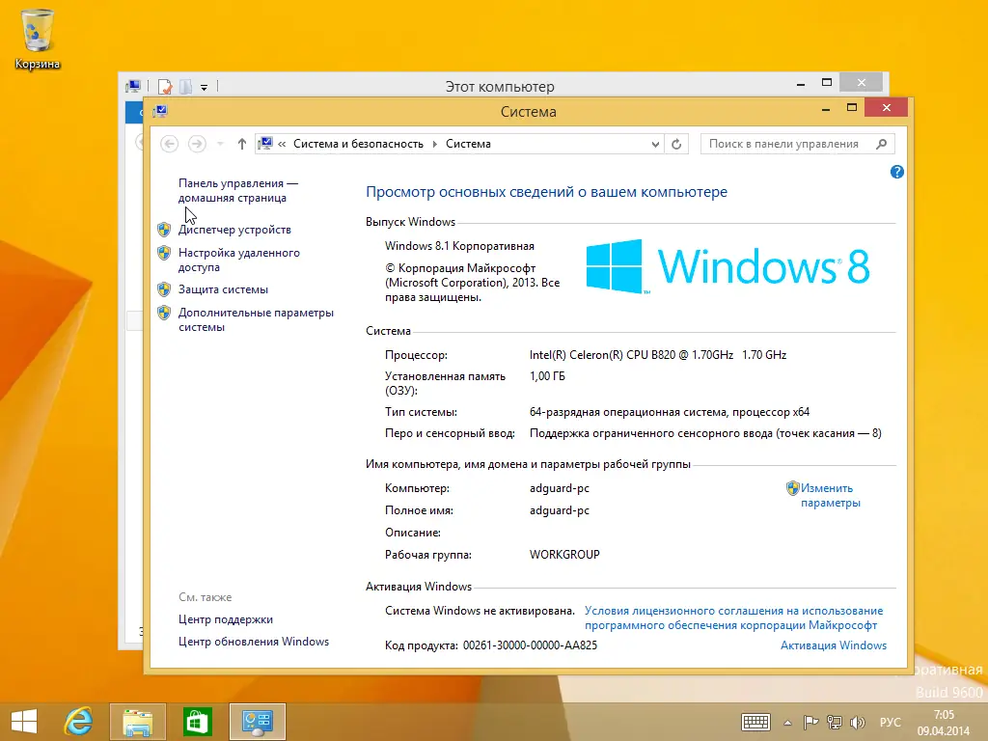Open the РУС language switcher
Image resolution: width=988 pixels, height=741 pixels.
pyautogui.click(x=890, y=722)
